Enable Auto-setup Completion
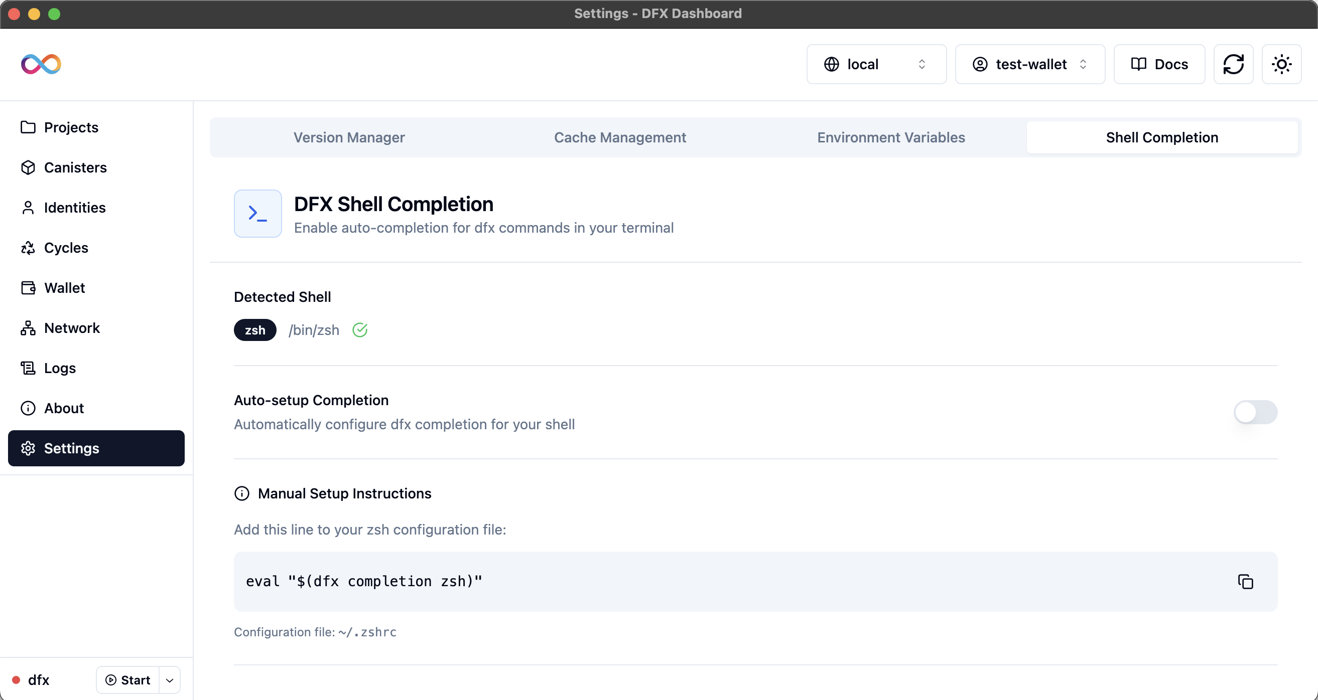1318x700 pixels. tap(1255, 412)
